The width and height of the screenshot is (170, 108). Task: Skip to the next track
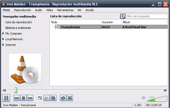30,98
